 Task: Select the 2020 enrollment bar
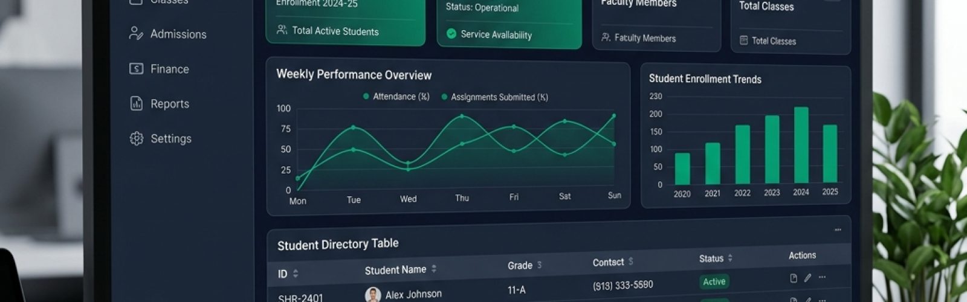tap(682, 169)
